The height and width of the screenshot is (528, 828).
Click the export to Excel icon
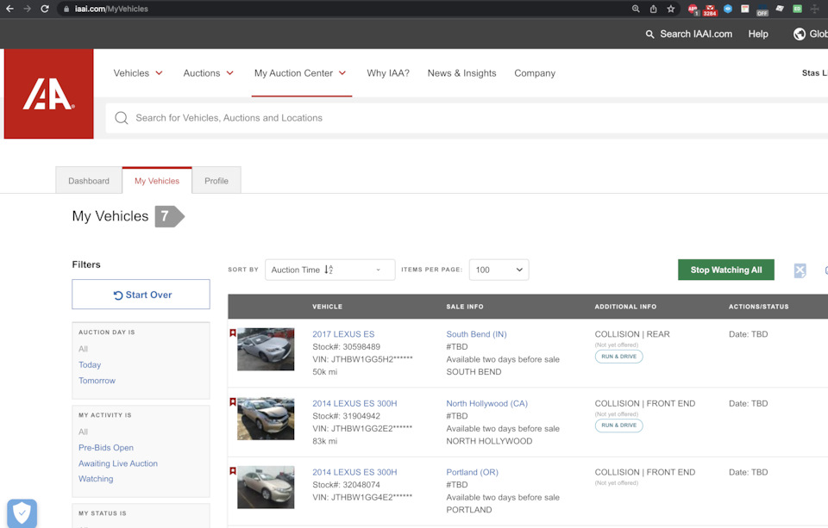point(800,270)
